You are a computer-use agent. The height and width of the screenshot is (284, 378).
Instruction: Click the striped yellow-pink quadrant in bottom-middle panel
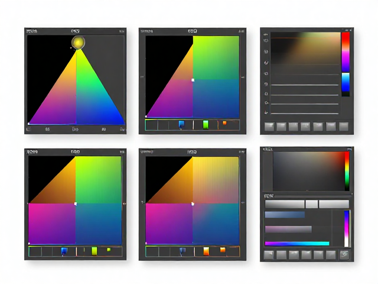coord(216,180)
